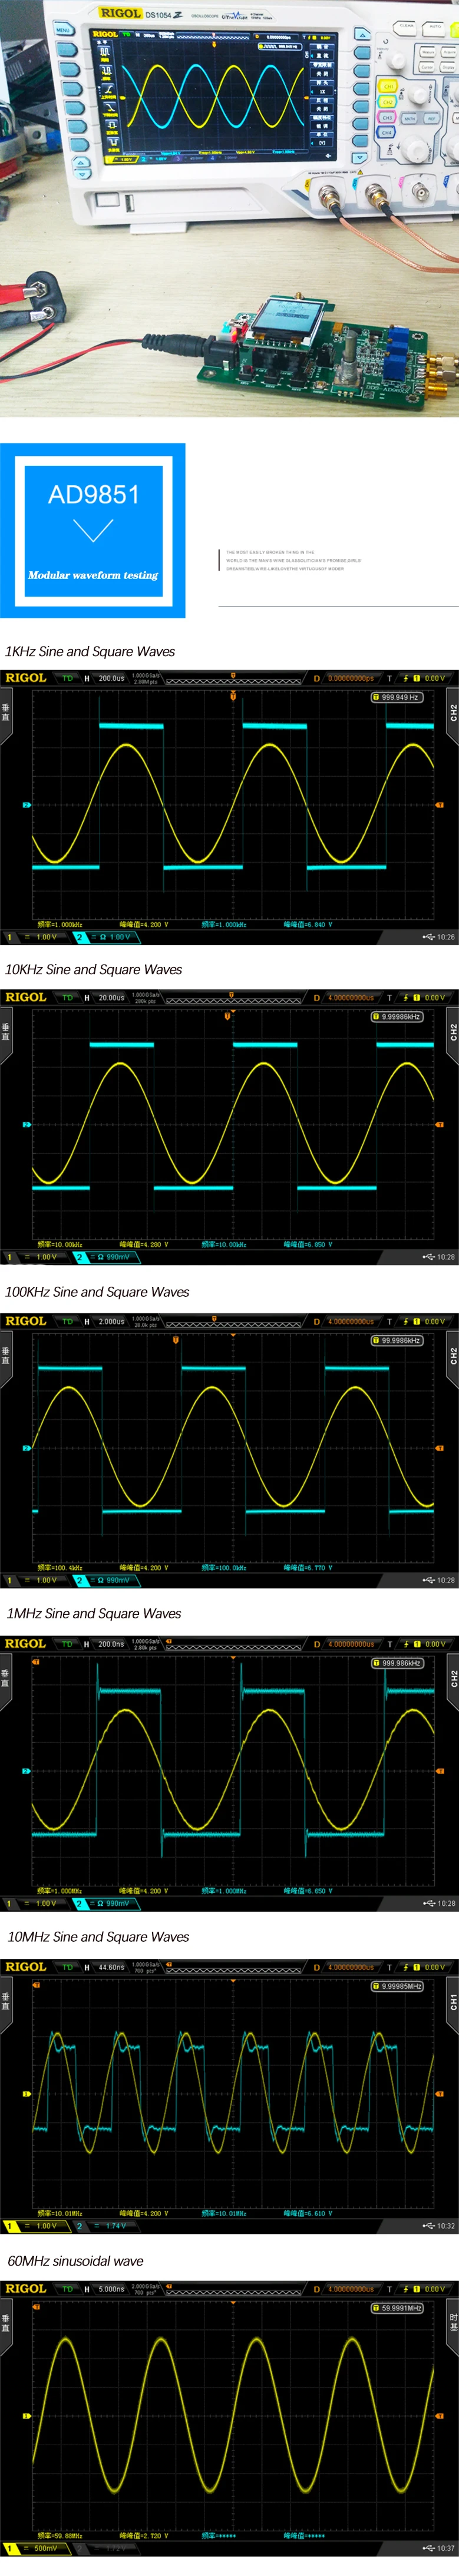Open the CH1 side tab on the 10MHz capture
This screenshot has height=2576, width=459.
pyautogui.click(x=452, y=2002)
